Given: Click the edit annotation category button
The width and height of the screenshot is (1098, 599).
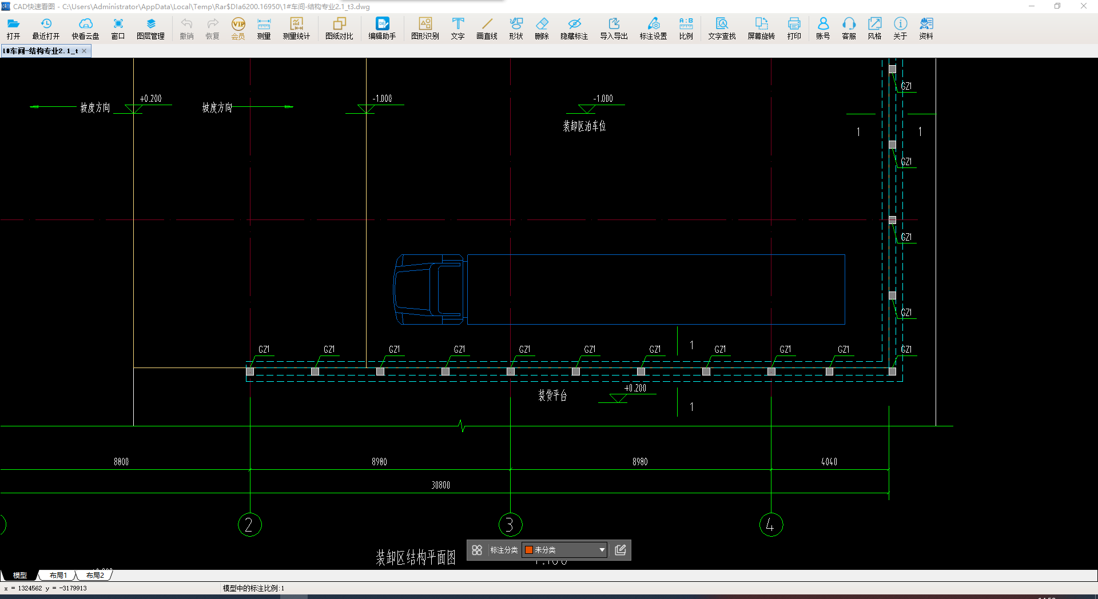Looking at the screenshot, I should pos(620,550).
